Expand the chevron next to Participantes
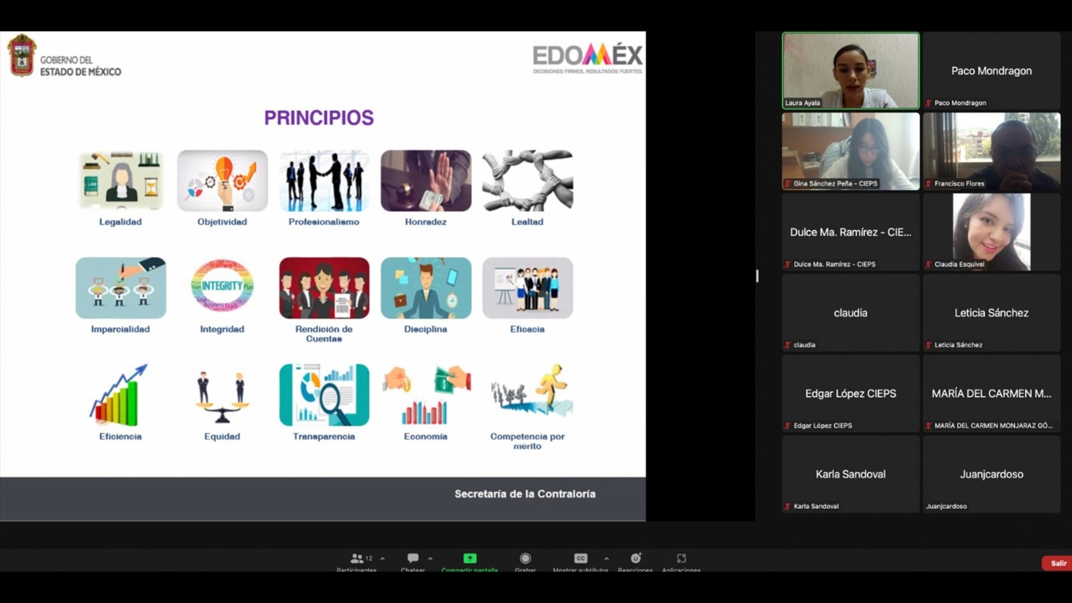 pyautogui.click(x=383, y=558)
